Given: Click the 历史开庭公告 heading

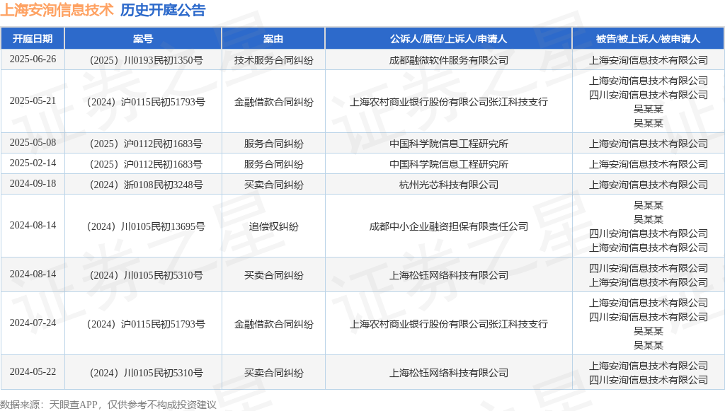Looking at the screenshot, I should pyautogui.click(x=163, y=10).
